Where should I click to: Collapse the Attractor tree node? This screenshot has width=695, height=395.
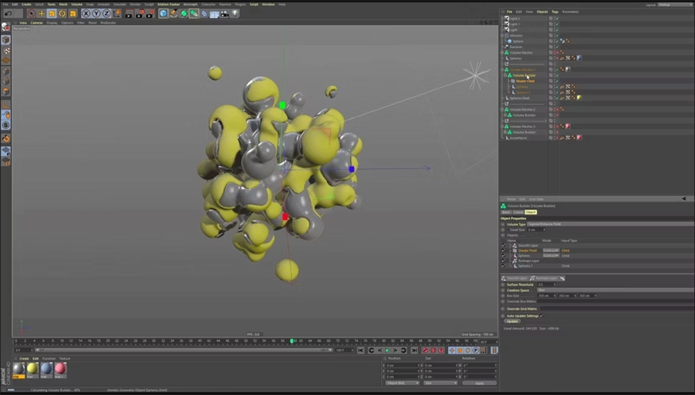click(502, 35)
